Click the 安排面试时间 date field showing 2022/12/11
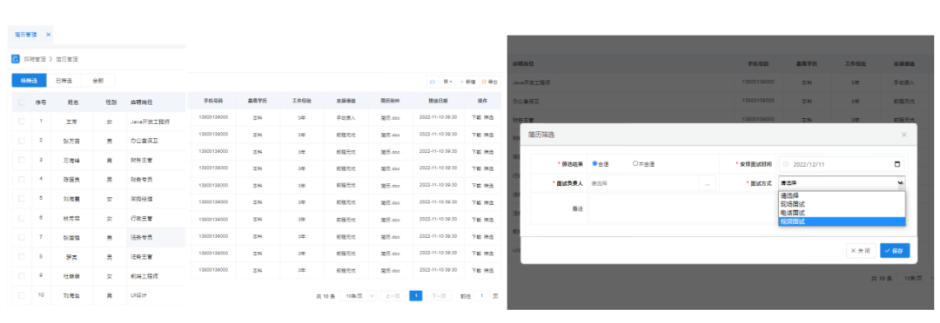This screenshot has height=323, width=940. (x=842, y=163)
